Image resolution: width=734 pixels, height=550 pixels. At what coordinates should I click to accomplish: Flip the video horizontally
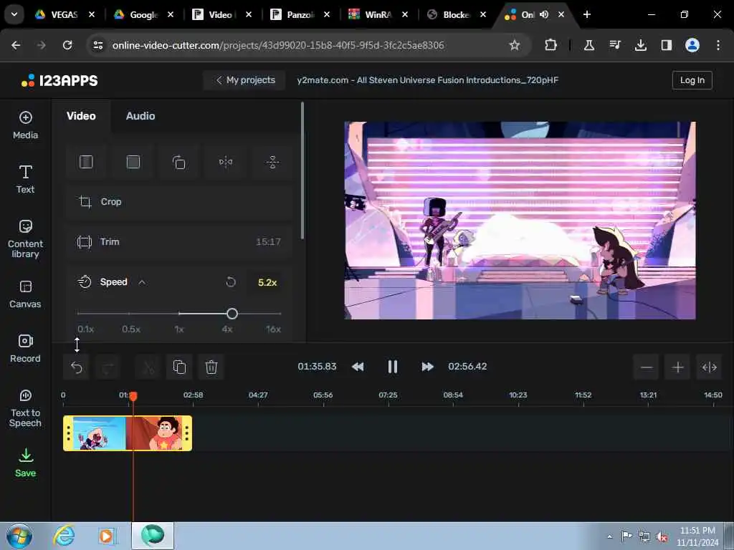(x=226, y=162)
